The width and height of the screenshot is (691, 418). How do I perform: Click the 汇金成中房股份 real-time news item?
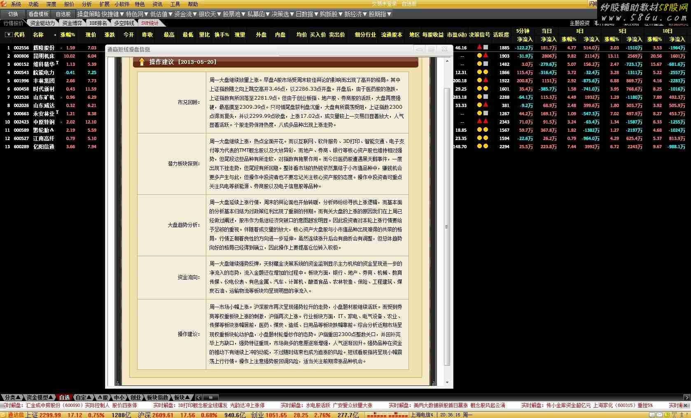[70, 405]
